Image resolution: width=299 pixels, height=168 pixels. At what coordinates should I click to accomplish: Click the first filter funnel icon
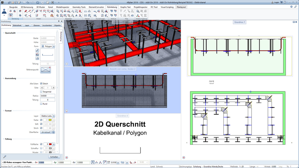pos(121,11)
